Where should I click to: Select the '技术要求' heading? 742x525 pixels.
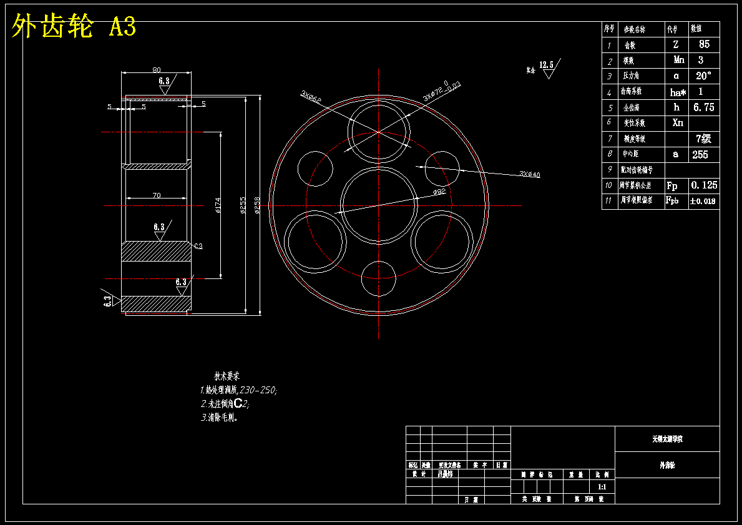pyautogui.click(x=227, y=376)
